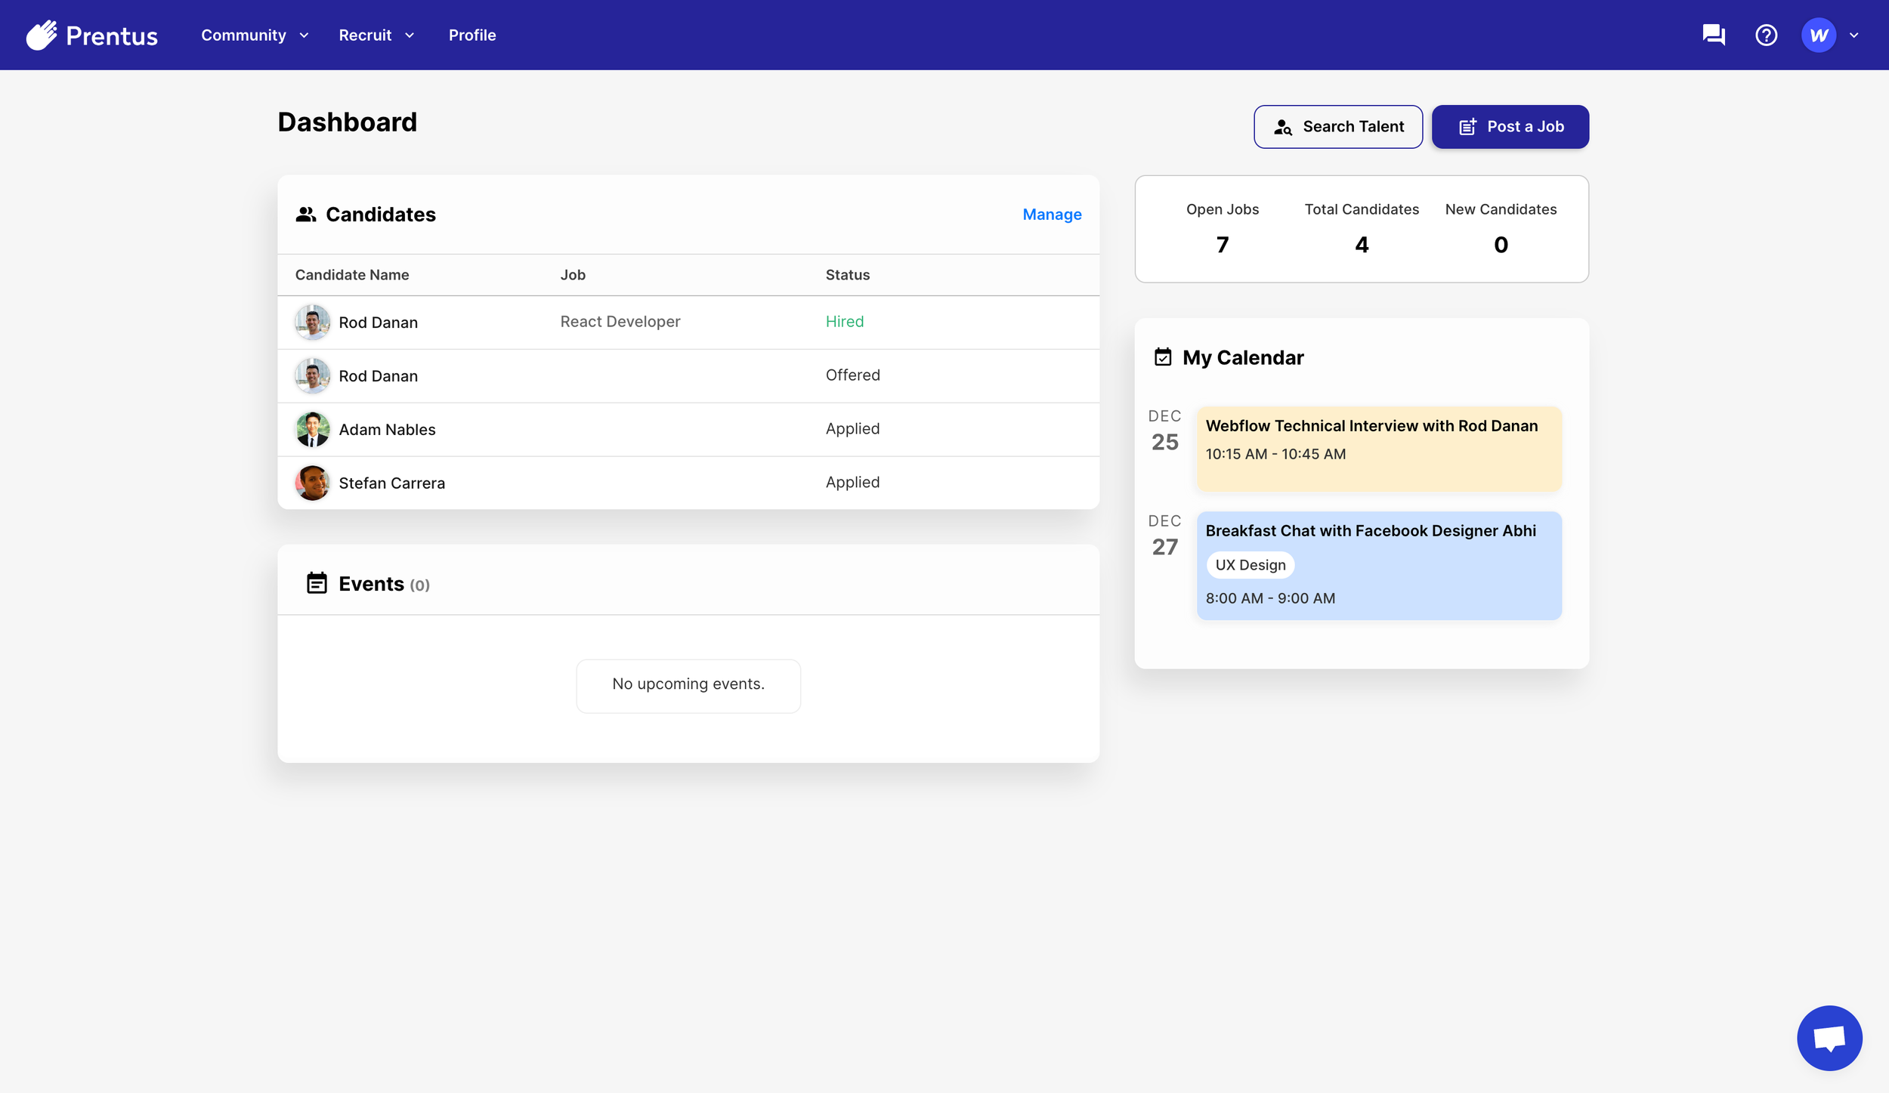Click the Prentus logo
This screenshot has width=1889, height=1093.
(91, 35)
